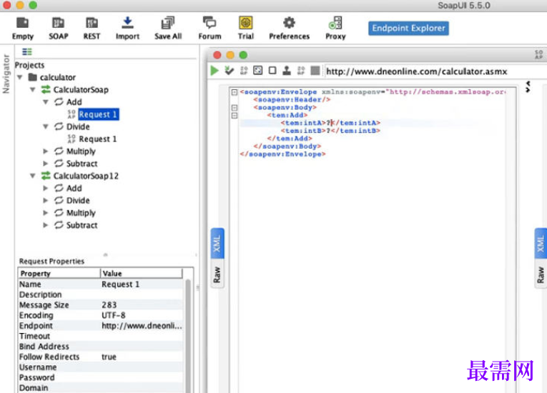Select Request 1 under Add operation
Viewport: 547px width, 393px height.
[x=98, y=114]
